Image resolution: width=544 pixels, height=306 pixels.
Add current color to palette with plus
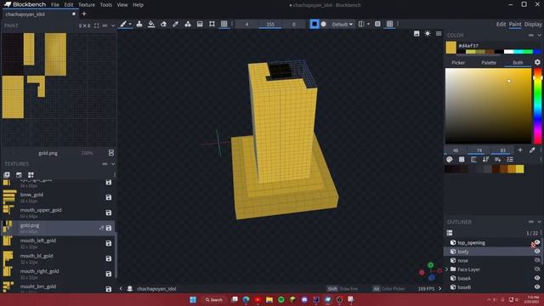pyautogui.click(x=520, y=150)
